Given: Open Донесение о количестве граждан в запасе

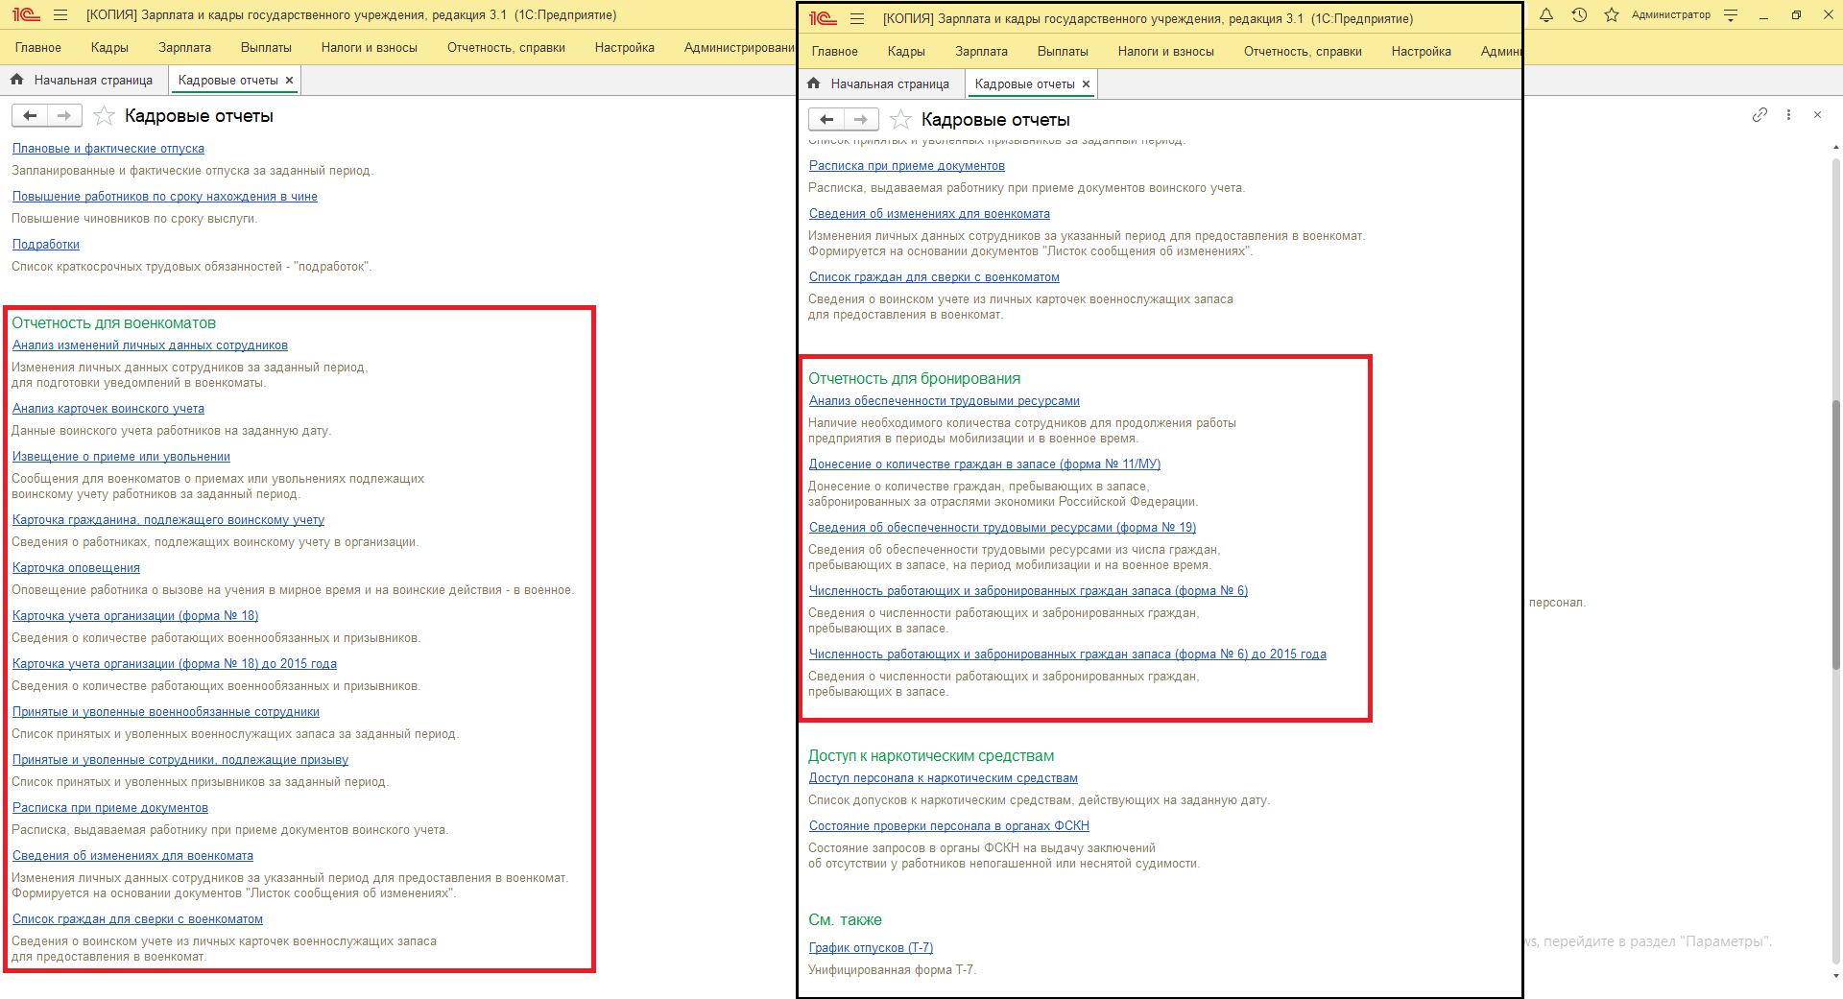Looking at the screenshot, I should [x=985, y=464].
